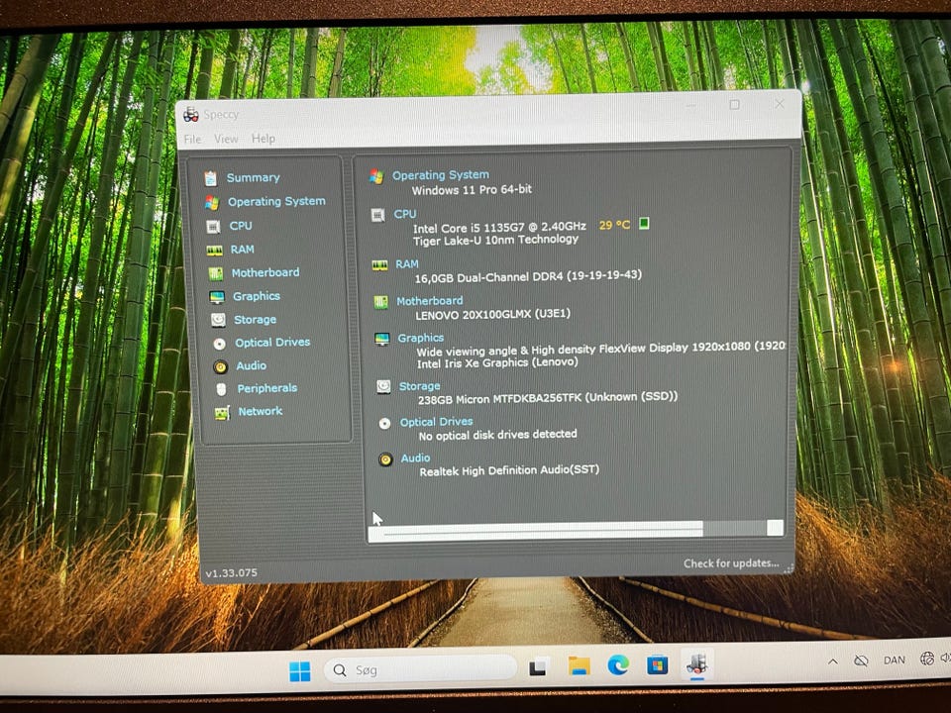Click the green CPU temperature indicator

click(x=644, y=224)
